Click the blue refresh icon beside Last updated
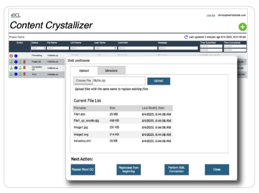This screenshot has width=259, height=193. tap(186, 37)
